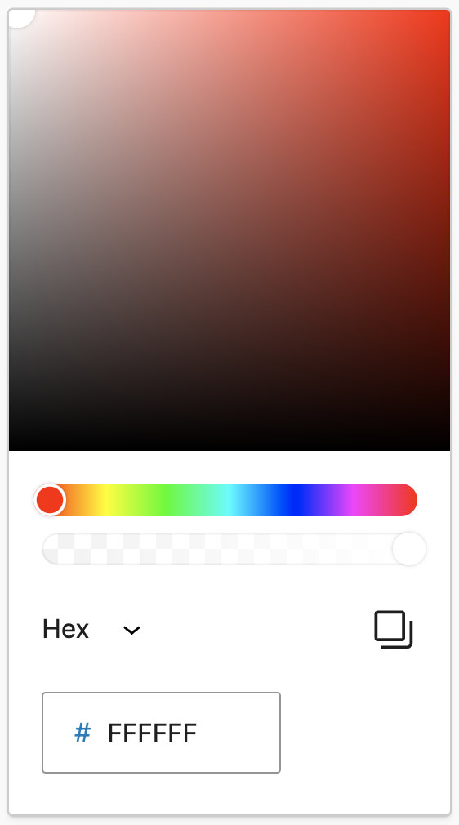This screenshot has height=825, width=459.
Task: Click the copy color value icon
Action: click(393, 629)
